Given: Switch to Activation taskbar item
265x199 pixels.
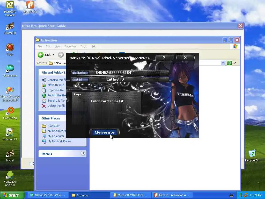Looking at the screenshot, I should pos(90,195).
